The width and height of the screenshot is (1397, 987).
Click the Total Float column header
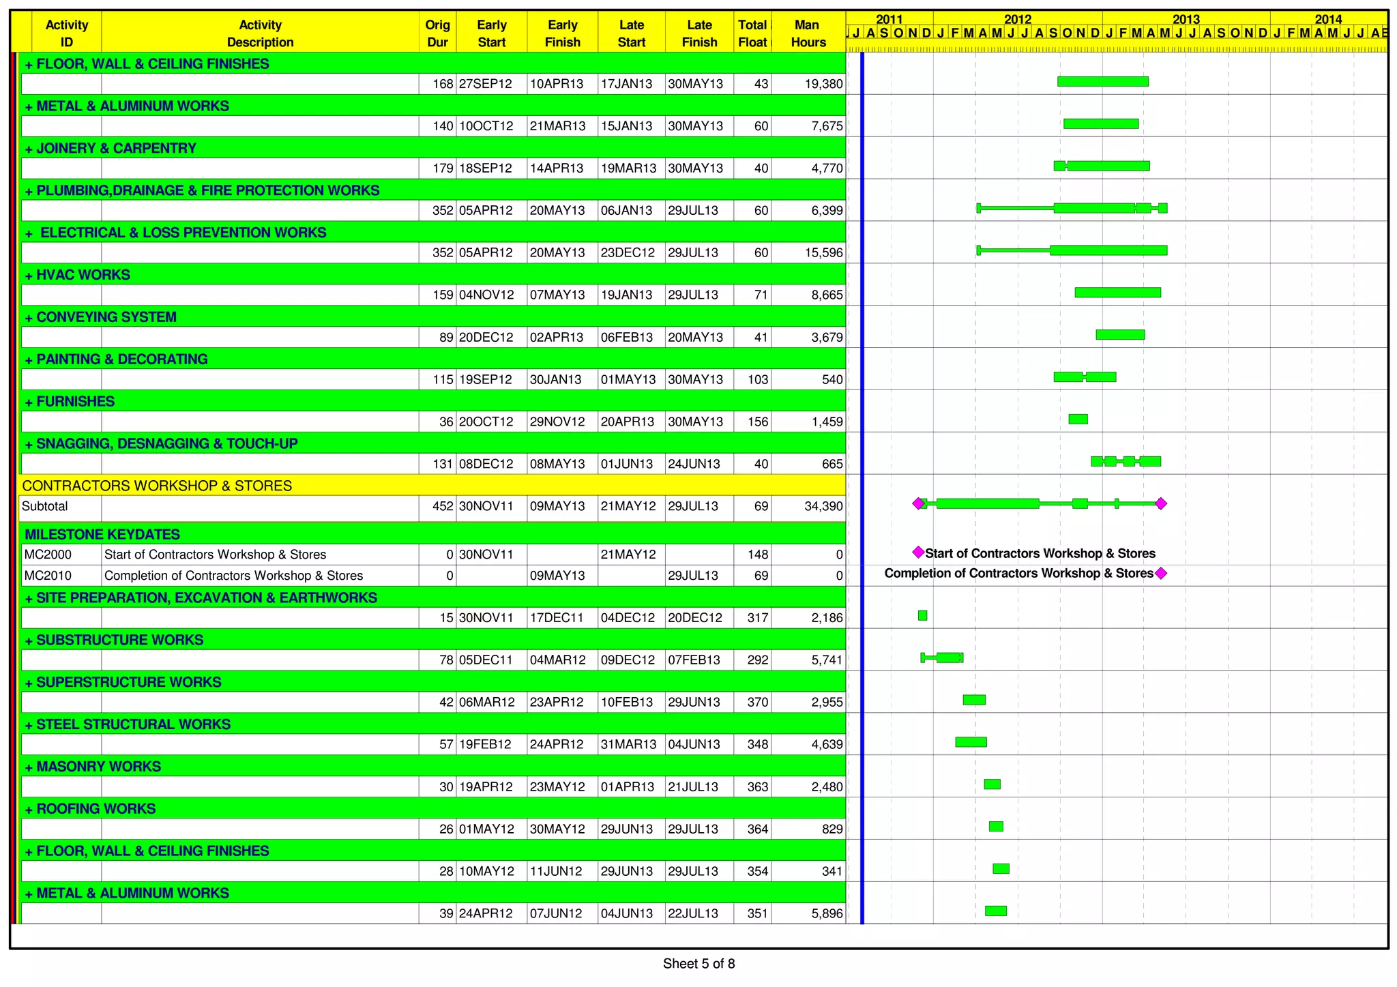click(752, 33)
